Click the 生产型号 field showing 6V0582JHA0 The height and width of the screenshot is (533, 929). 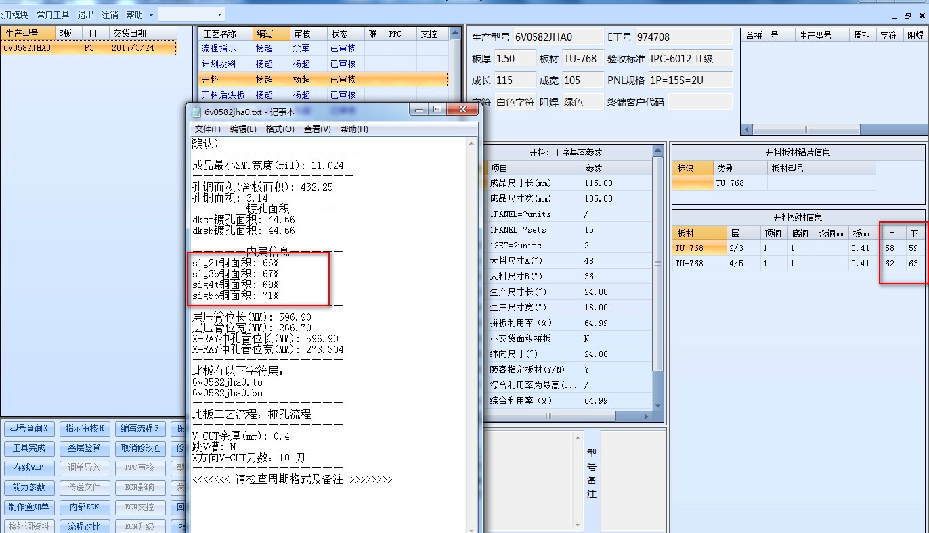(x=557, y=37)
